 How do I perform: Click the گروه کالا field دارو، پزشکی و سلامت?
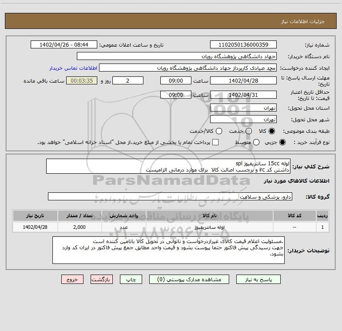(170, 196)
